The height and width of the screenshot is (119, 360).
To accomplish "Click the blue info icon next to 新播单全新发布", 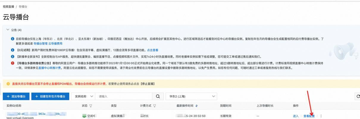I will click(12, 57).
